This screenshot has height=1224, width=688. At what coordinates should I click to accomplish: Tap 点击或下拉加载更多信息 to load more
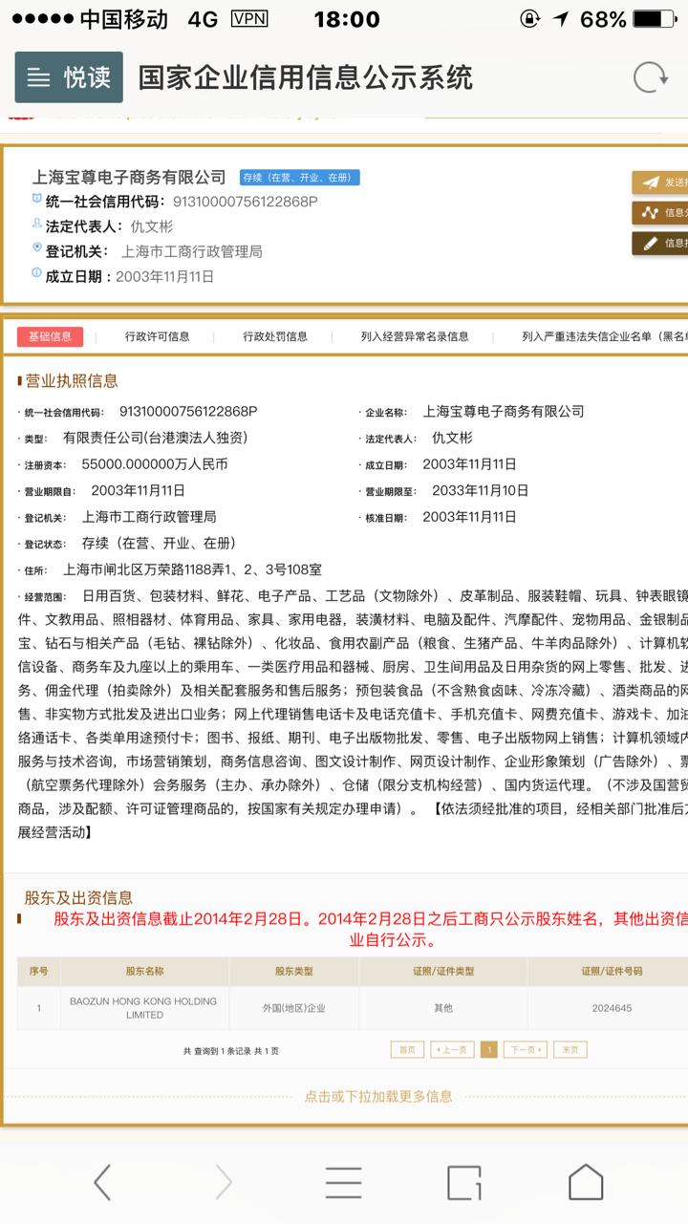point(378,1096)
